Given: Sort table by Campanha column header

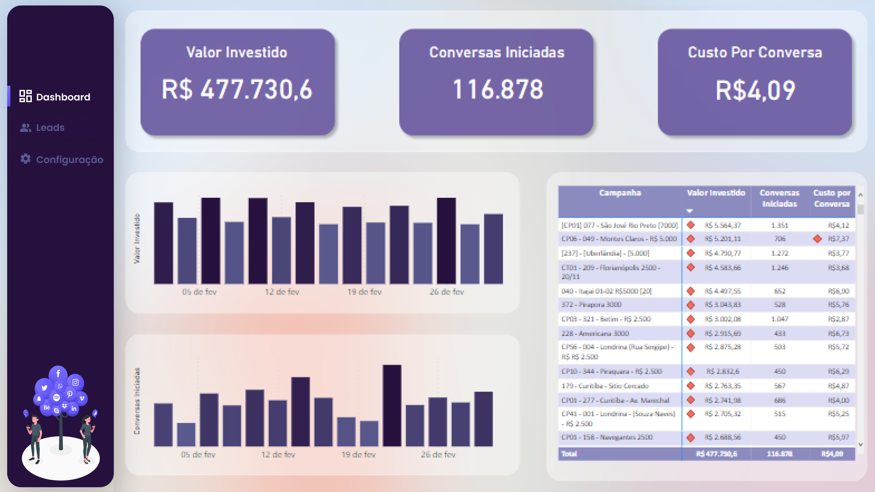Looking at the screenshot, I should tap(620, 193).
